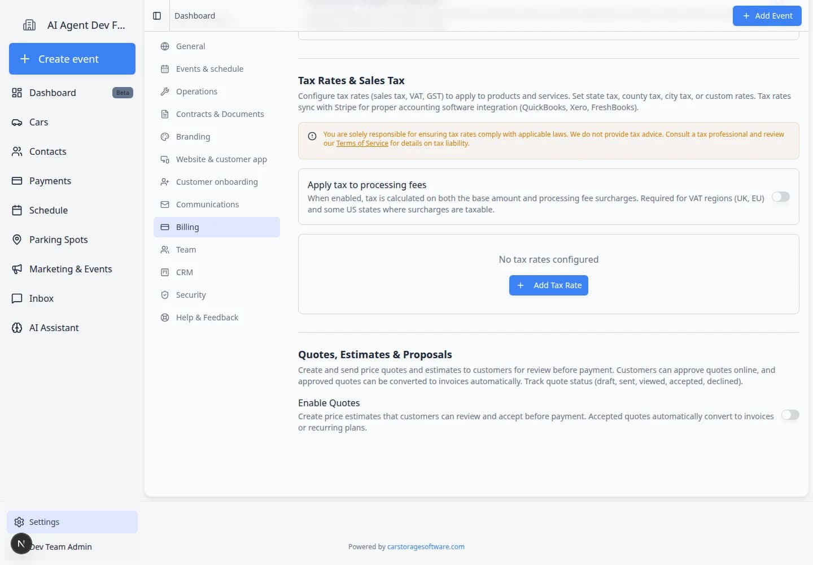Open Marketing & Events page
Viewport: 813px width, 565px height.
(72, 269)
